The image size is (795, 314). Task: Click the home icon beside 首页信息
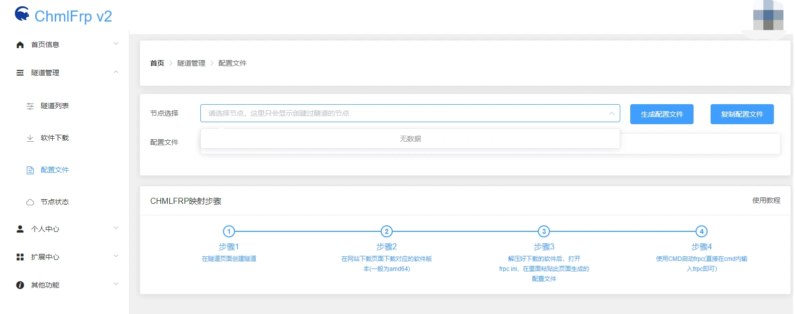(20, 45)
